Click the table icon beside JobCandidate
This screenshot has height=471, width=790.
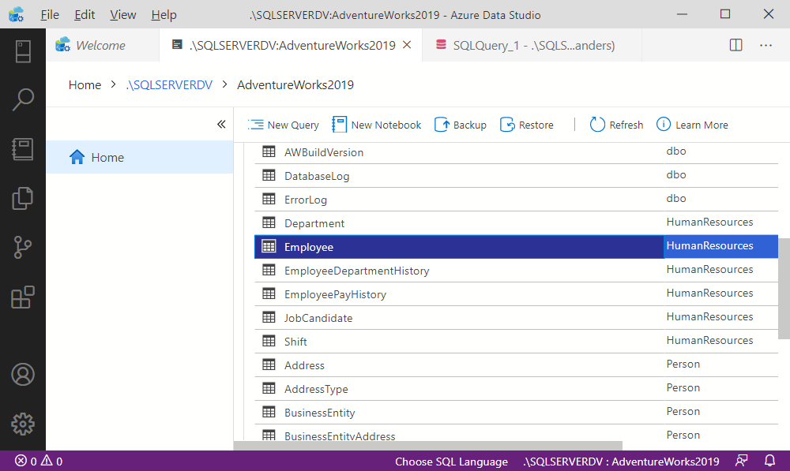[x=269, y=317]
